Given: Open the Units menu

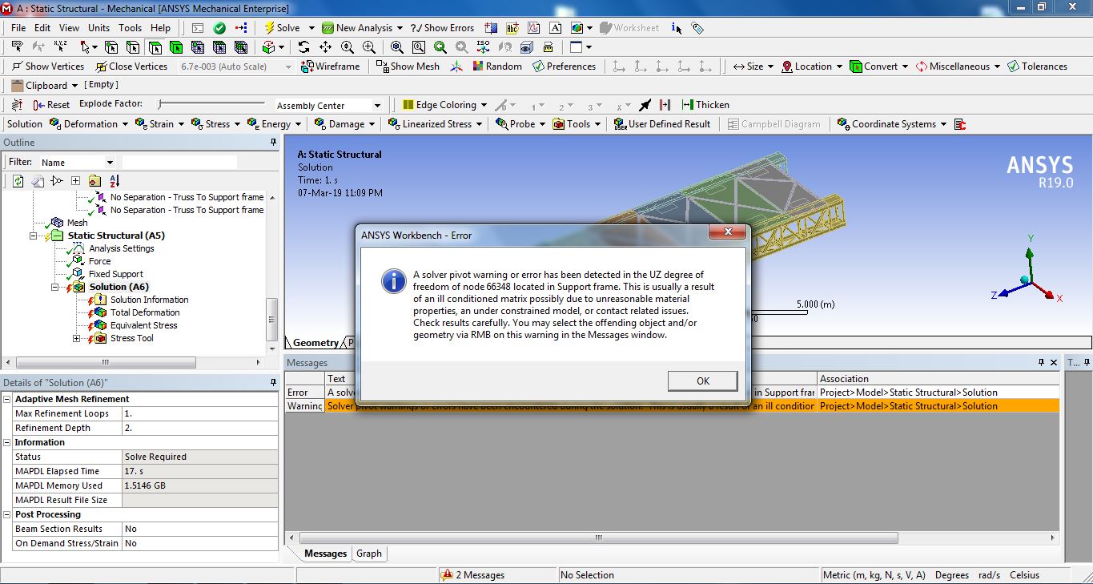Looking at the screenshot, I should [x=98, y=27].
